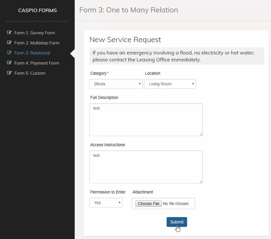271x239 pixels.
Task: Open the Location dropdown showing Living Room
Action: [x=170, y=84]
